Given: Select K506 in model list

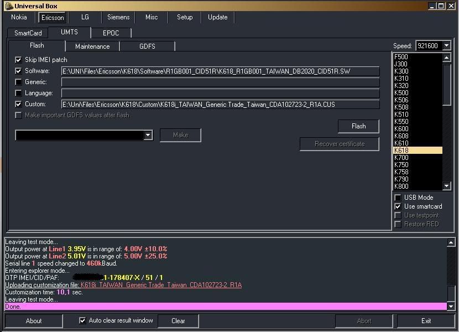Looking at the screenshot, I should click(x=418, y=100).
